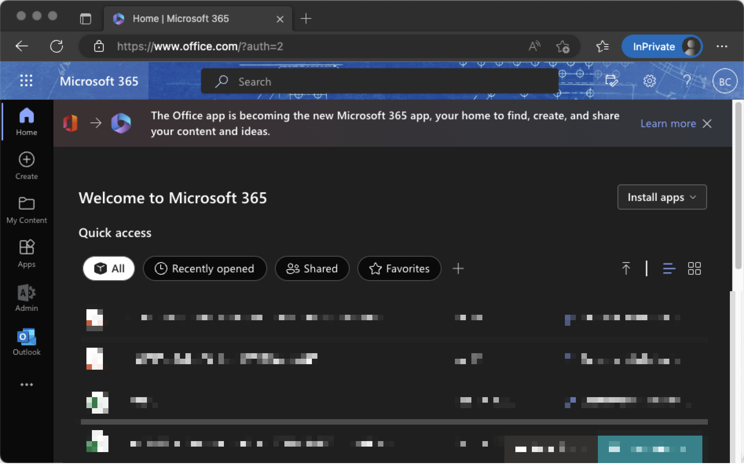Open My Content folder in the sidebar
The image size is (744, 467).
[26, 210]
